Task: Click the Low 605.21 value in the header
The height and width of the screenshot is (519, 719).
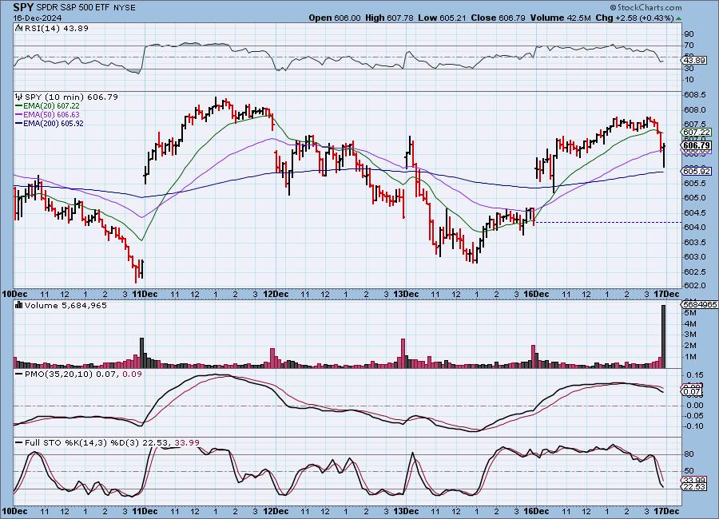Action: pyautogui.click(x=442, y=18)
